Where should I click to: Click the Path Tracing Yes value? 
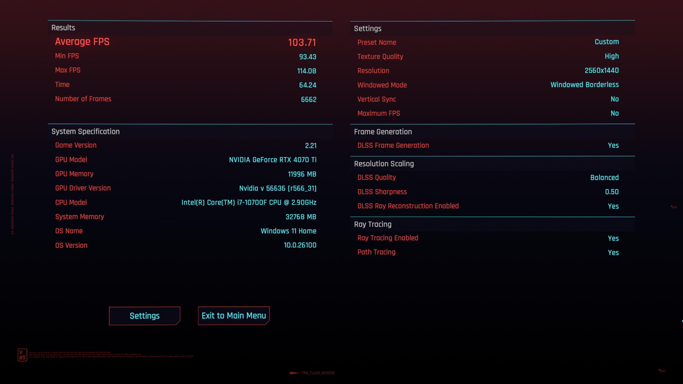[x=613, y=253]
